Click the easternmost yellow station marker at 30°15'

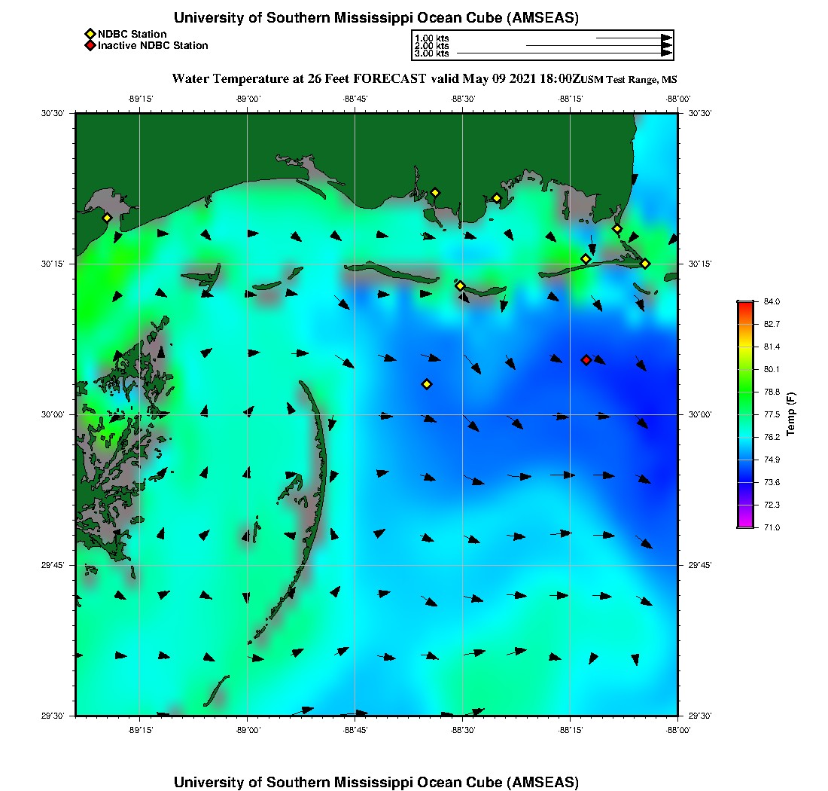645,264
